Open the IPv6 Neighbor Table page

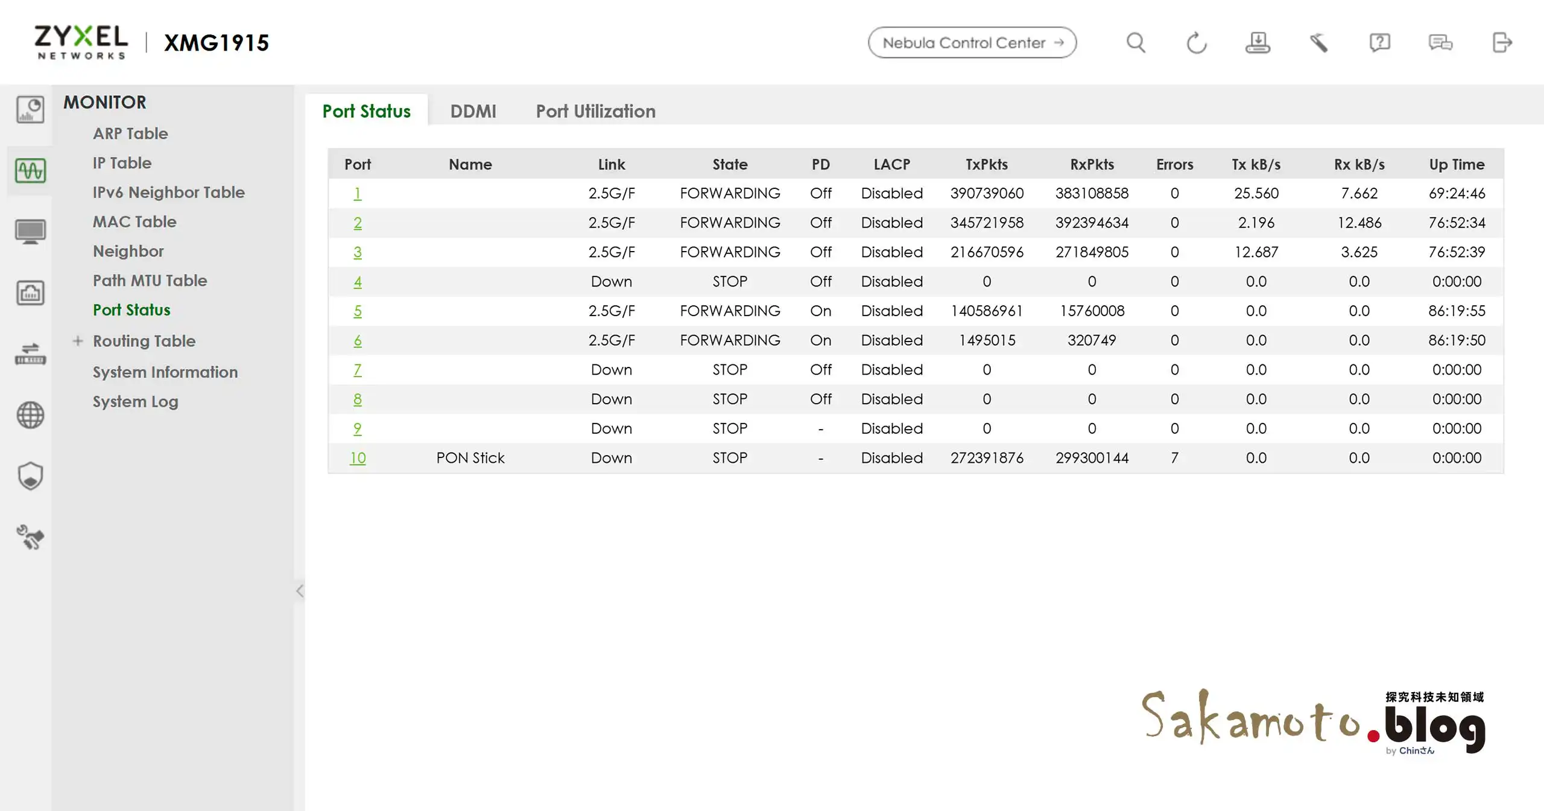point(168,192)
